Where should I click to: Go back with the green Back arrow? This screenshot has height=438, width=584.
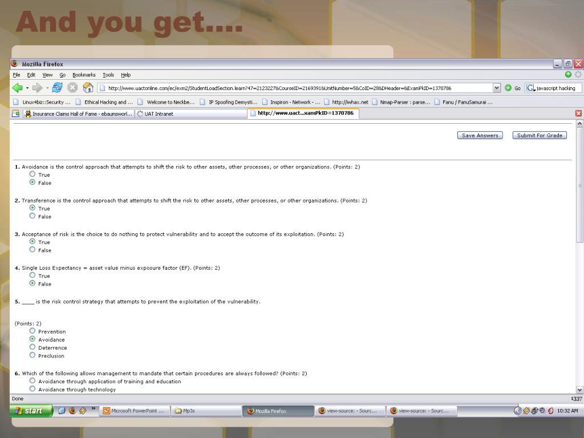17,88
